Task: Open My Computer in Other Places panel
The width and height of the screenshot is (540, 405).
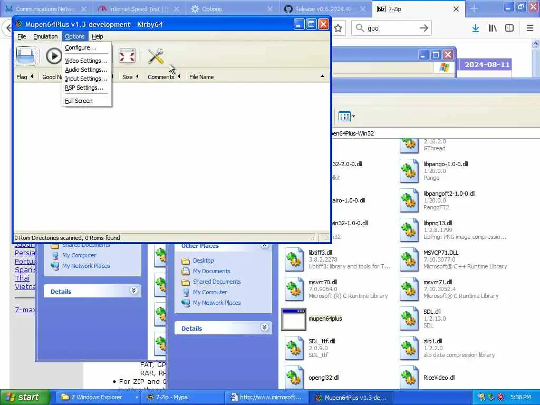Action: [210, 292]
